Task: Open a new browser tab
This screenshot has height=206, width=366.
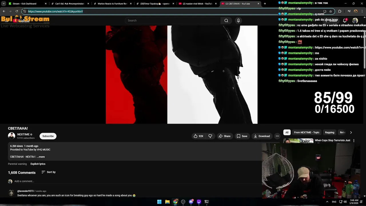Action: point(265,4)
